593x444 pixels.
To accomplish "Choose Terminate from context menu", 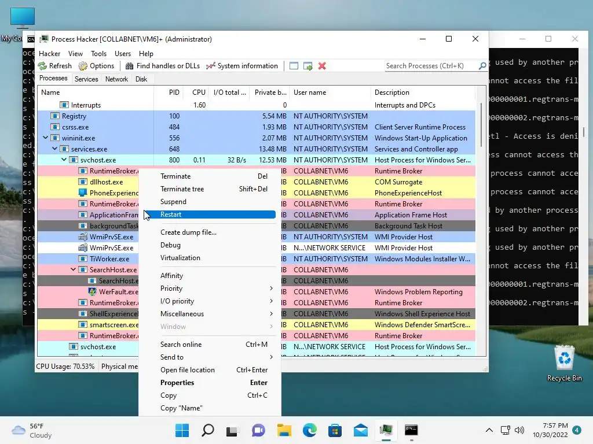I will 210,176.
